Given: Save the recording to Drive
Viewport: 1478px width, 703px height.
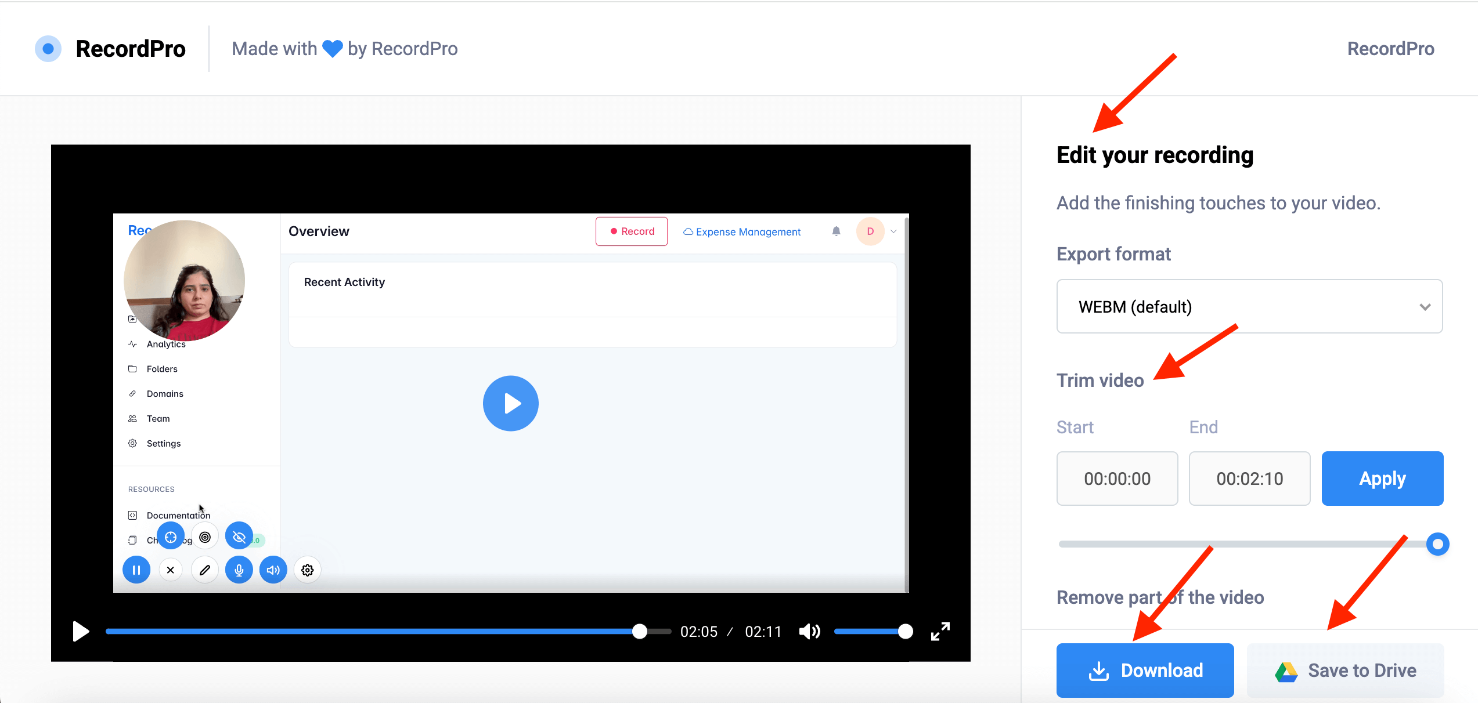Looking at the screenshot, I should 1345,670.
